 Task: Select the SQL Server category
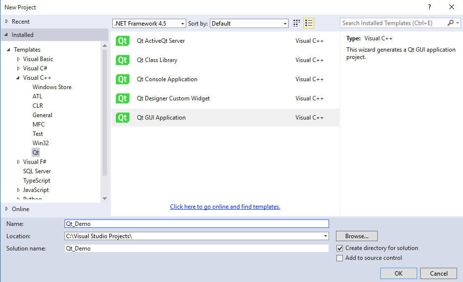[x=37, y=171]
